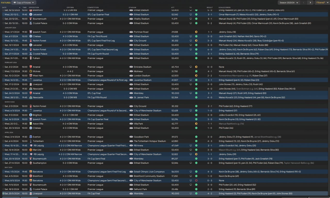Sort by the Opposition column header
The width and height of the screenshot is (330, 198).
[x=34, y=7]
